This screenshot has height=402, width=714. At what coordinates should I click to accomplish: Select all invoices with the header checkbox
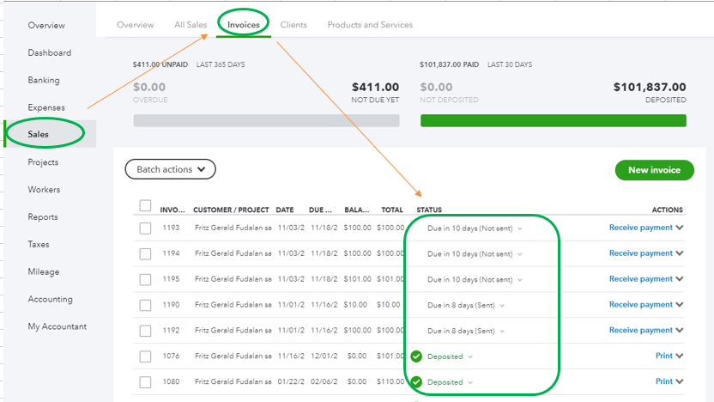pyautogui.click(x=145, y=205)
